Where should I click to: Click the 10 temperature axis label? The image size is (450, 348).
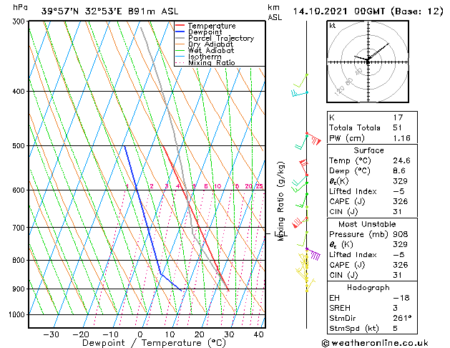point(170,334)
